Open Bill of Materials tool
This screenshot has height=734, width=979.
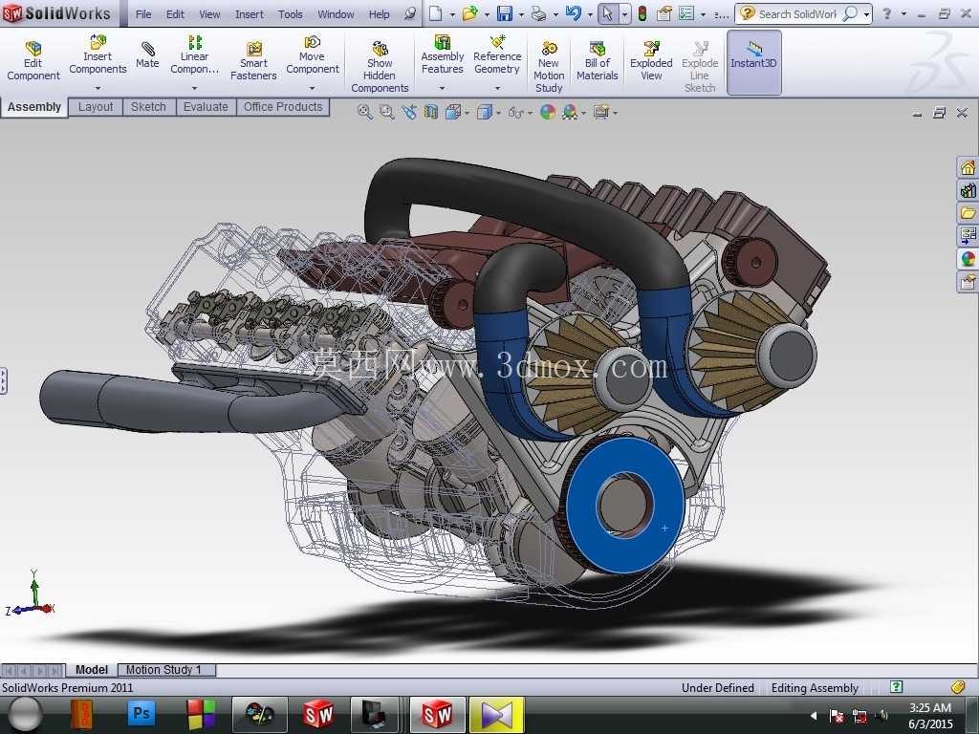coord(597,61)
